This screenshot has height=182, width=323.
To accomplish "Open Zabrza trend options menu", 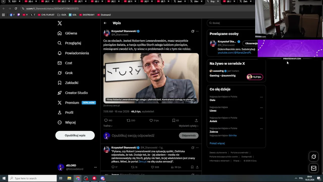I will point(261,129).
